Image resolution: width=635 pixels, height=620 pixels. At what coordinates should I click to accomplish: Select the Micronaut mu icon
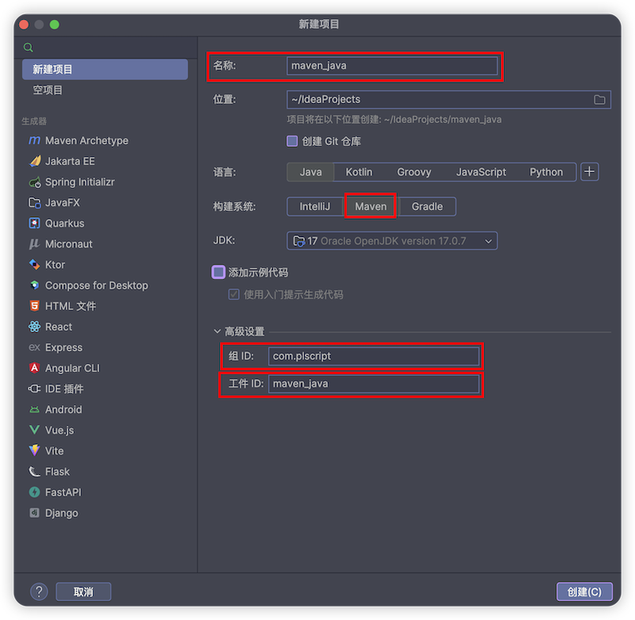coord(34,244)
